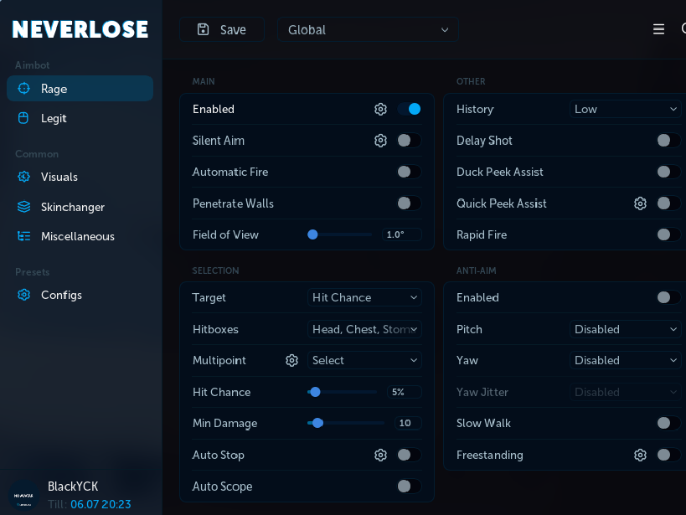Enable Penetrate Walls
The image size is (686, 515).
point(409,203)
